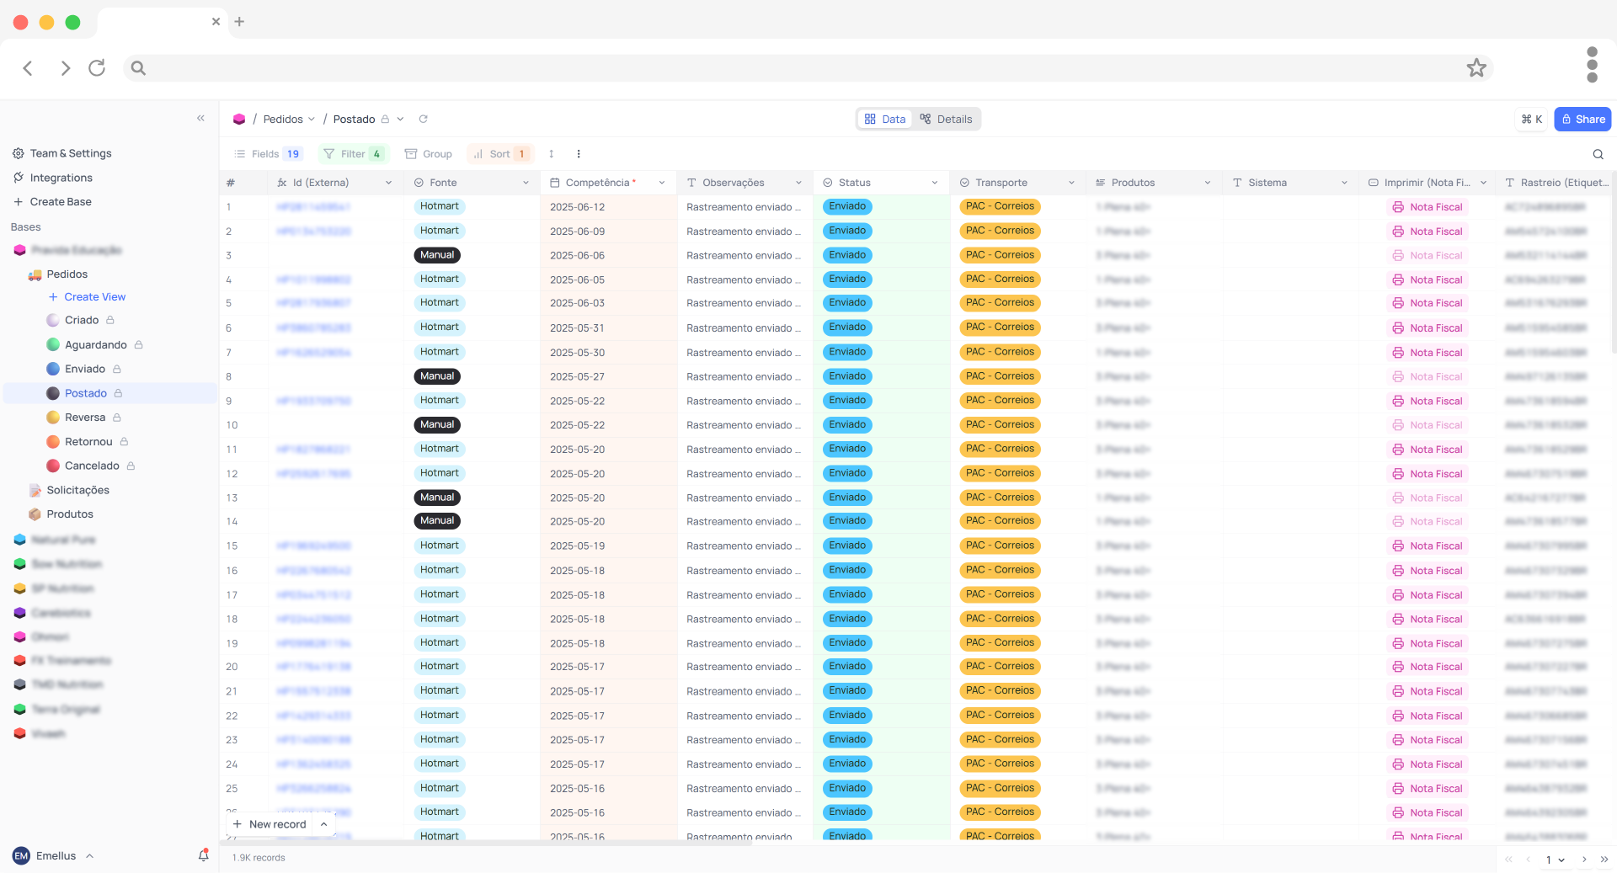Print Nota Fiscal for row 1
Viewport: 1617px width, 873px height.
(x=1428, y=207)
